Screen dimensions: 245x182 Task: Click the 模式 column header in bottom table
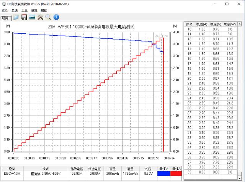pyautogui.click(x=46, y=169)
